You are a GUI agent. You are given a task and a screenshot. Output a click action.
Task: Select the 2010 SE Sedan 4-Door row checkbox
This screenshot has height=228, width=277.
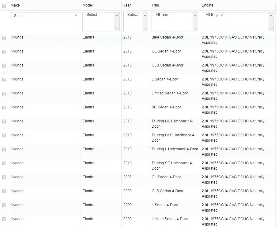pyautogui.click(x=4, y=107)
